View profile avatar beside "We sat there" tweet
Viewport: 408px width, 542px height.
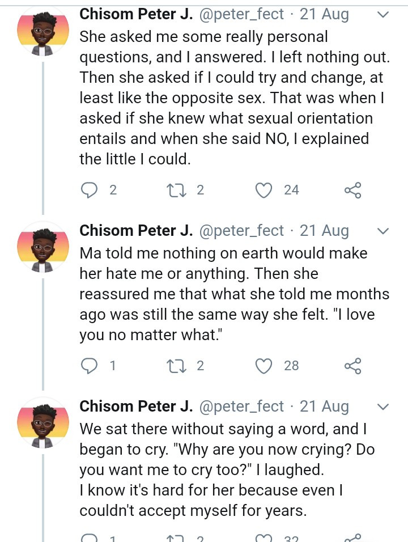click(x=44, y=425)
